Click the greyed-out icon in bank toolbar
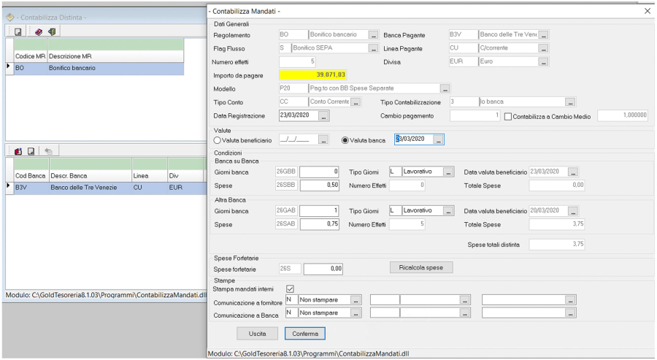The width and height of the screenshot is (657, 360). point(48,151)
